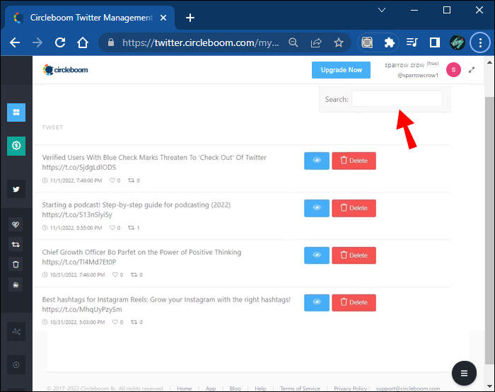Open the Blog footer link
Screen dimensions: 495x392
(x=235, y=388)
